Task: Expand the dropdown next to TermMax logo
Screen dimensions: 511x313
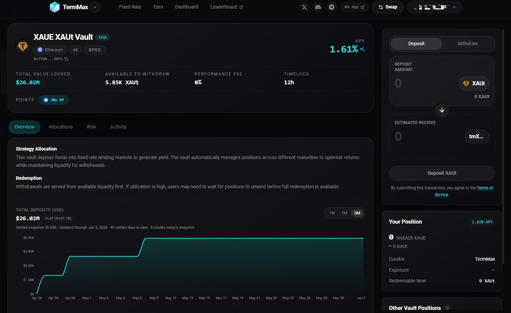Action: [x=95, y=7]
